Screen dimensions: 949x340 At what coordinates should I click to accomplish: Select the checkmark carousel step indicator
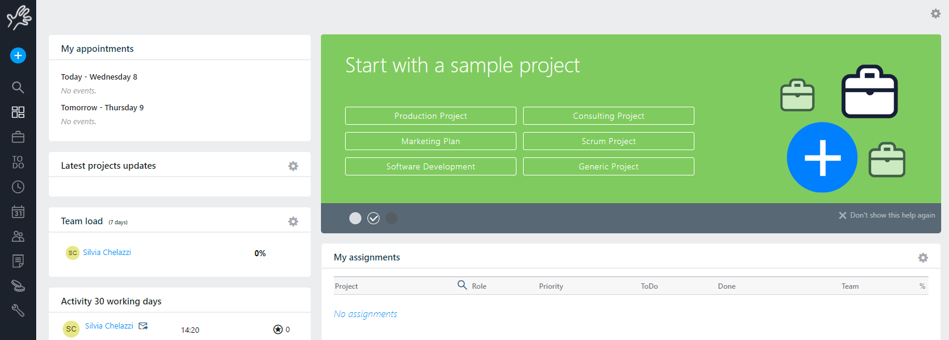tap(373, 218)
